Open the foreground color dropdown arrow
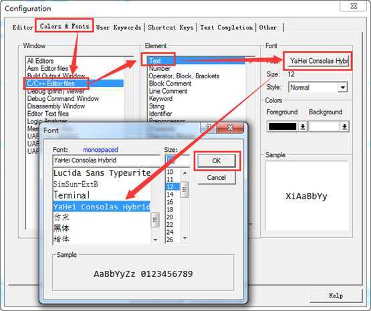 [302, 126]
